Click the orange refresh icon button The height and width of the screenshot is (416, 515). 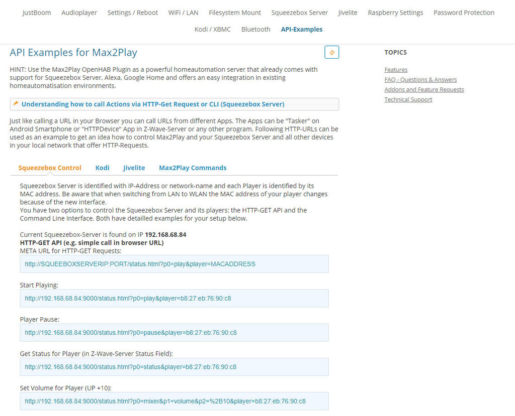coord(331,53)
